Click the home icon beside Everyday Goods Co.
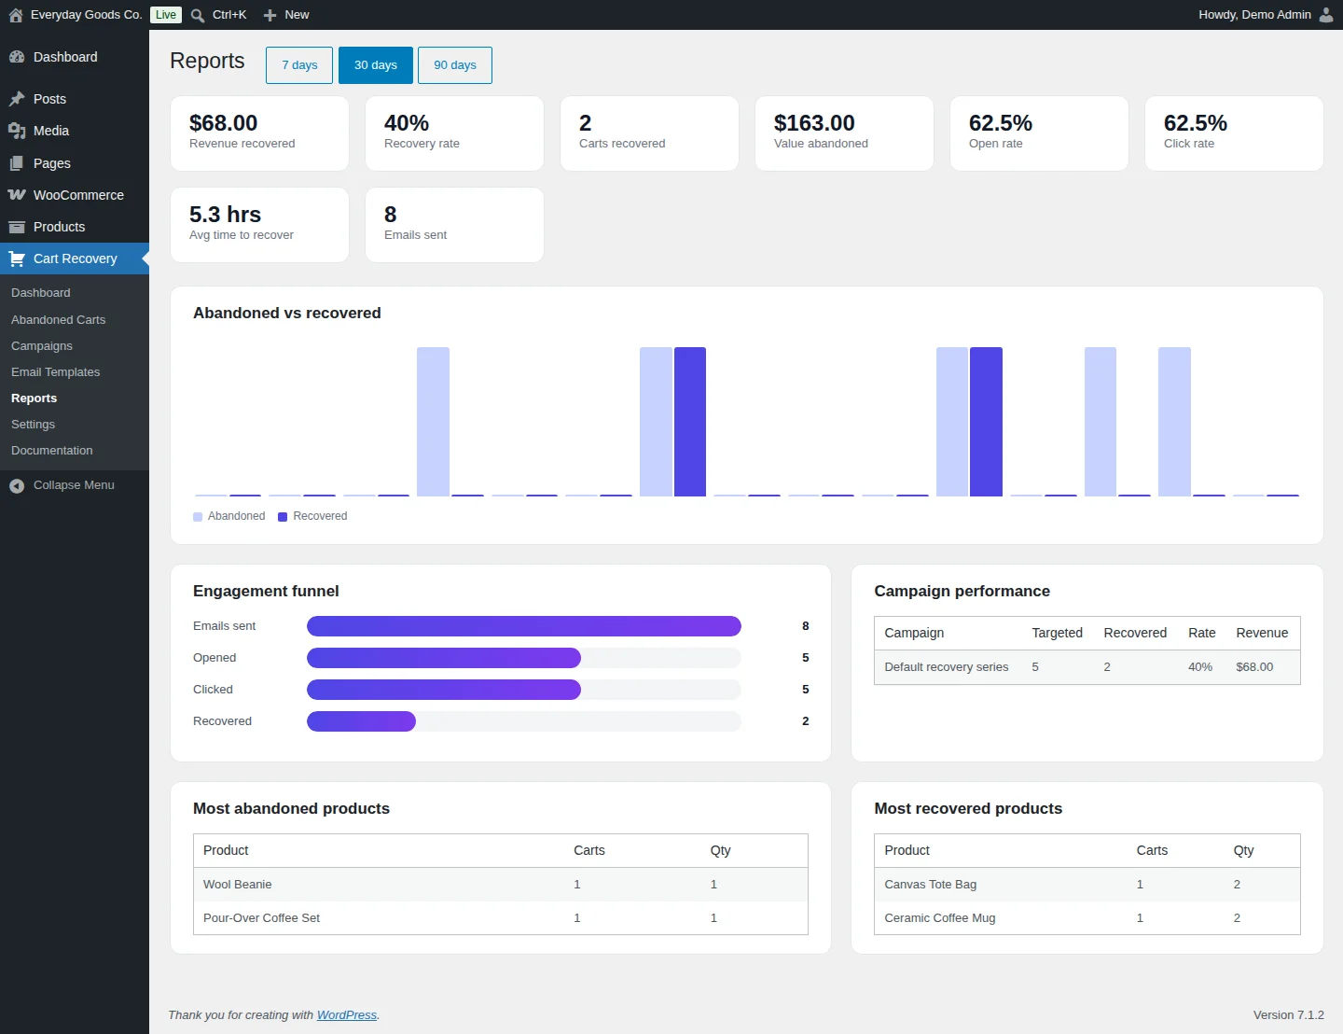 click(x=16, y=15)
